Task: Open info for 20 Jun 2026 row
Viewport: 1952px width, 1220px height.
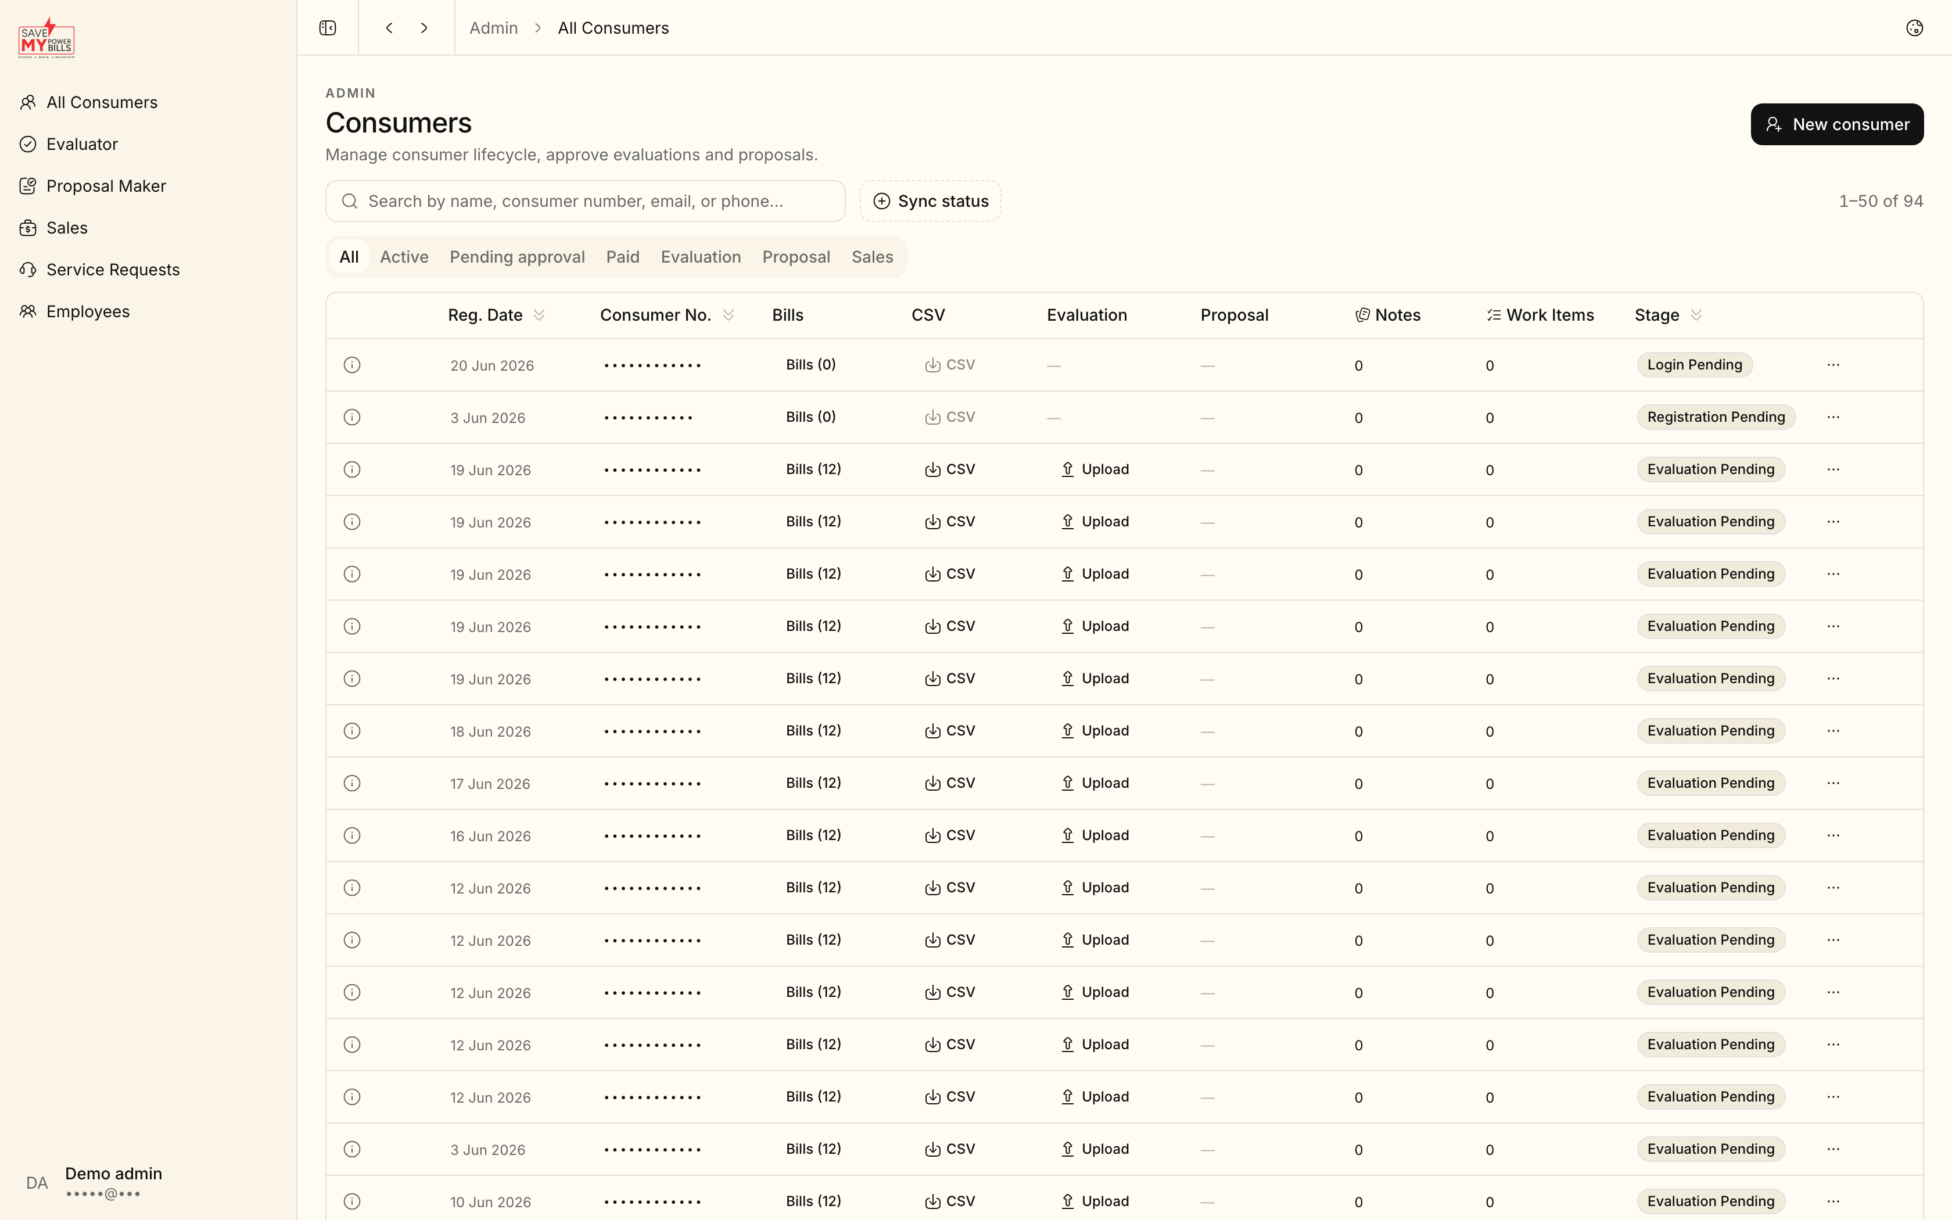Action: pos(351,365)
